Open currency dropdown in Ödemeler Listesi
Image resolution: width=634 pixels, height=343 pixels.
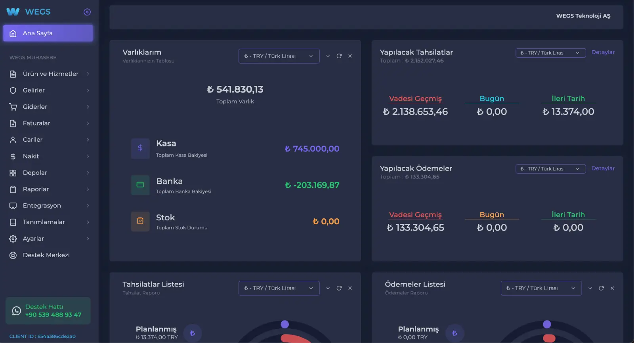(541, 288)
